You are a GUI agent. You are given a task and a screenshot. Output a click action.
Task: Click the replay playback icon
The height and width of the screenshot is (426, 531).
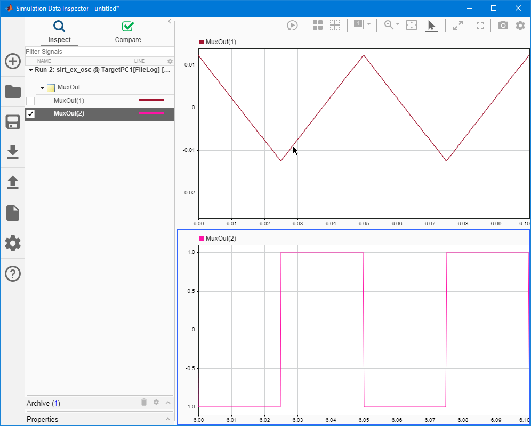292,25
